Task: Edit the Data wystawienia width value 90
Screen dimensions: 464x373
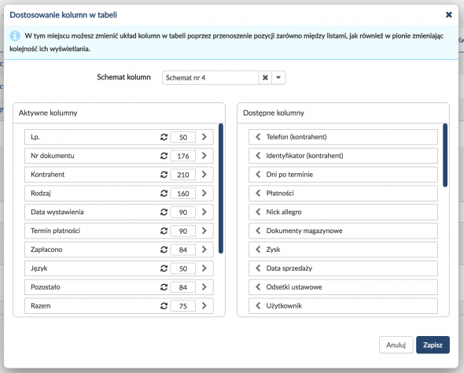Action: (183, 212)
